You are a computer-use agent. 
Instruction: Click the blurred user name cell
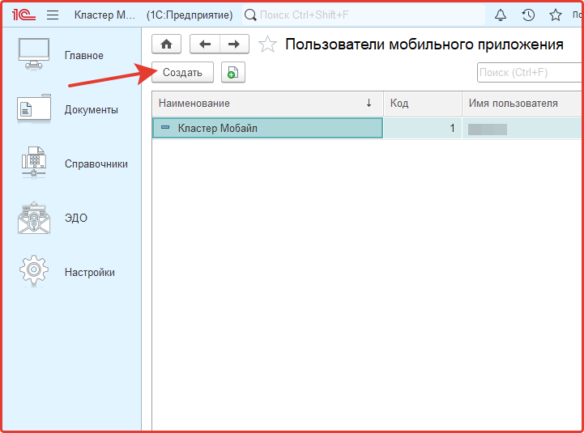pyautogui.click(x=522, y=129)
